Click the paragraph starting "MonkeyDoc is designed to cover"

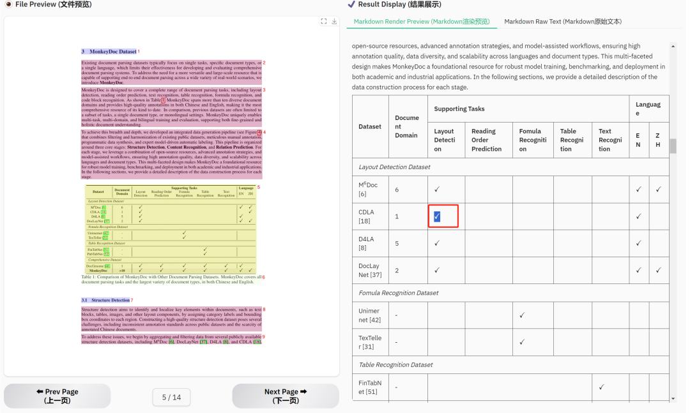pyautogui.click(x=172, y=107)
